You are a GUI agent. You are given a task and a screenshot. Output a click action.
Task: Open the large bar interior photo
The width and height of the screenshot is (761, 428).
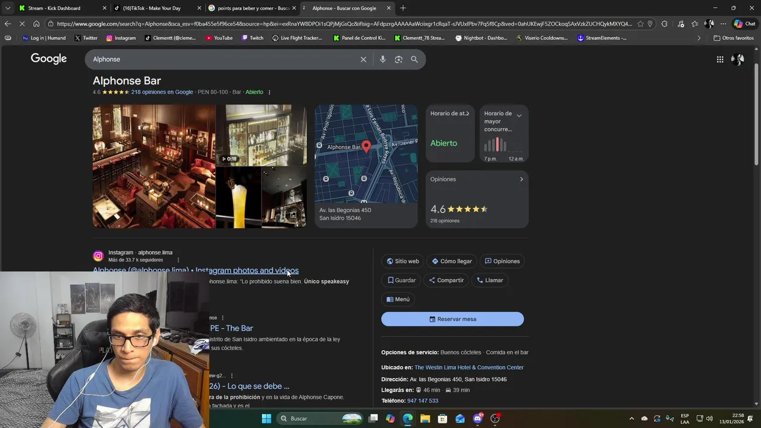point(154,166)
